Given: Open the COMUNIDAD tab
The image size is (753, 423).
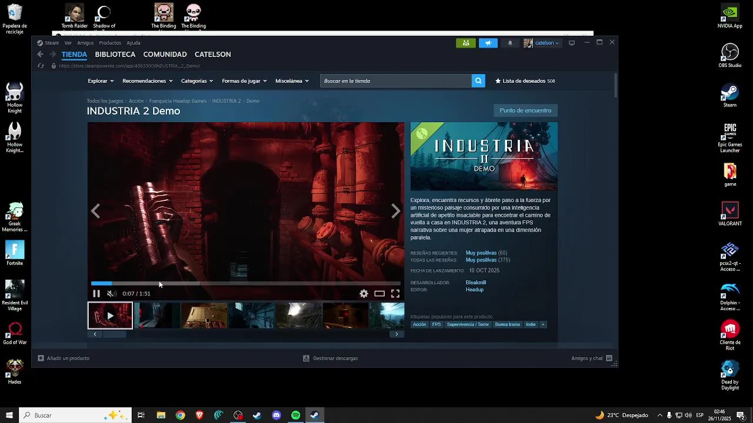Looking at the screenshot, I should point(165,54).
